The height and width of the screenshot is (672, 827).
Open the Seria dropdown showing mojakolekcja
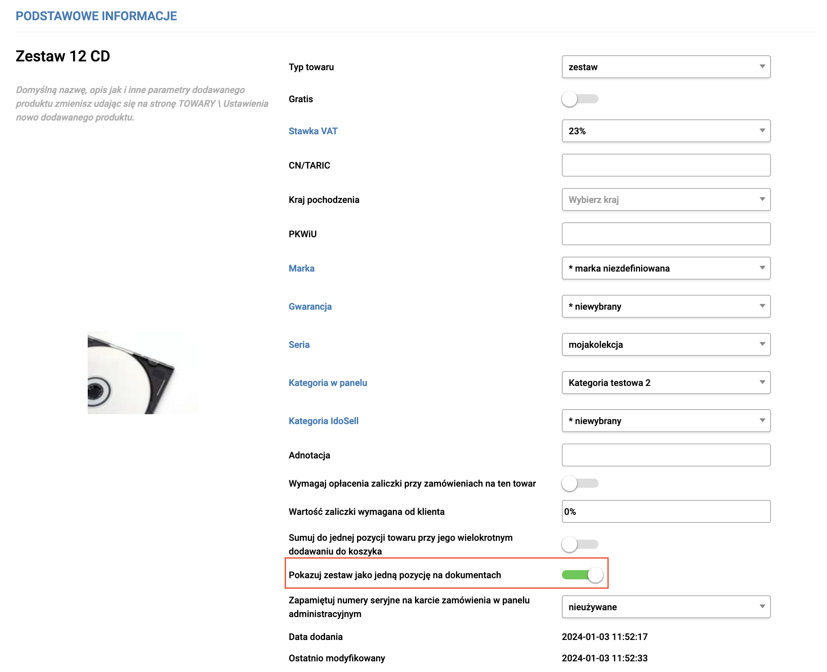pos(666,344)
